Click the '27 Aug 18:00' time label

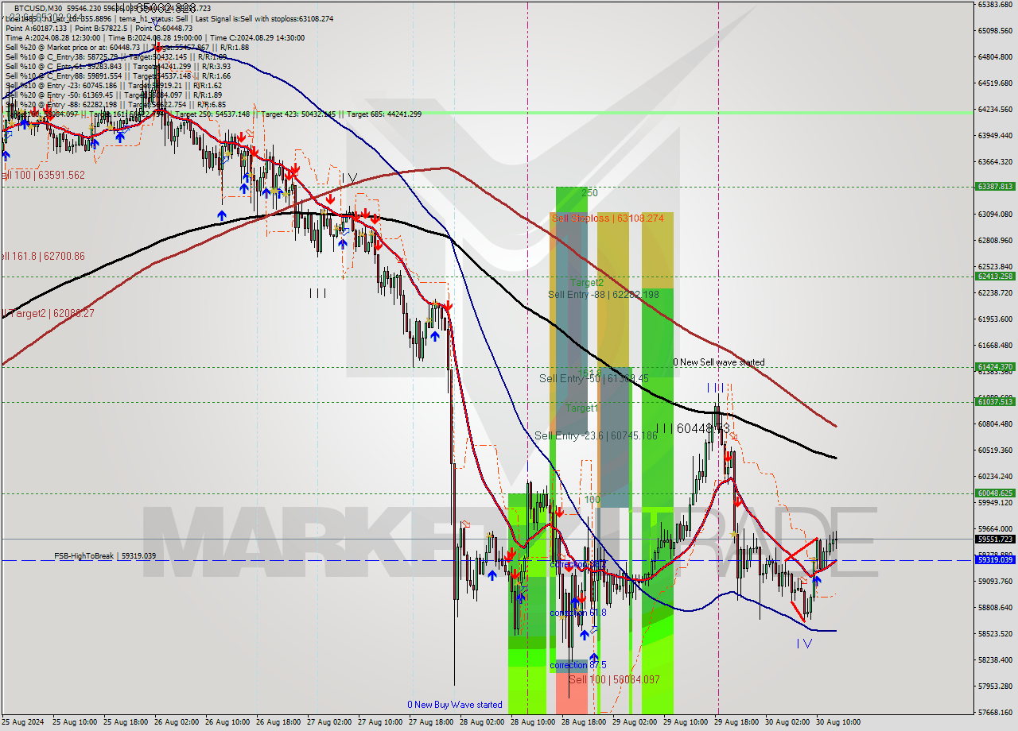429,722
